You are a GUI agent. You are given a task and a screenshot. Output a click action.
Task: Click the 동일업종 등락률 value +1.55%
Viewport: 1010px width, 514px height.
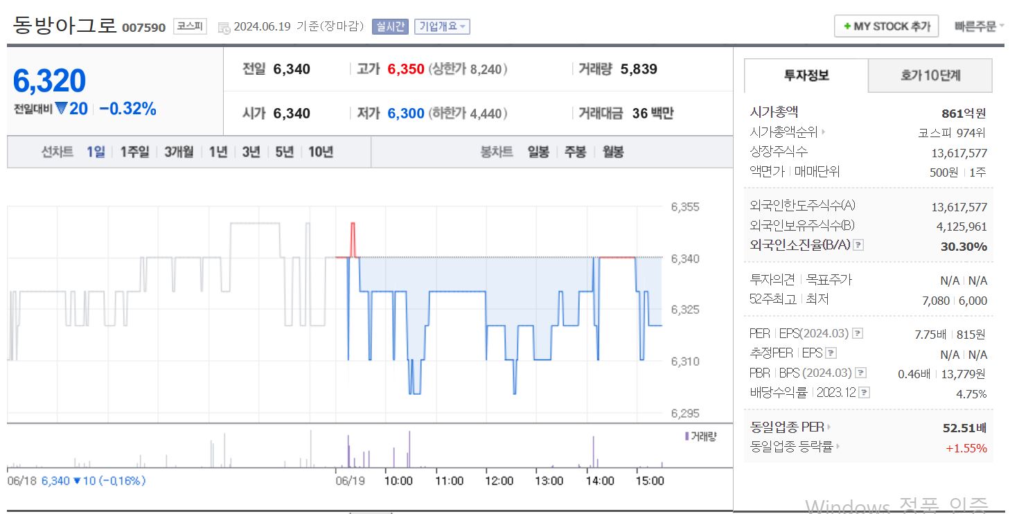(966, 448)
